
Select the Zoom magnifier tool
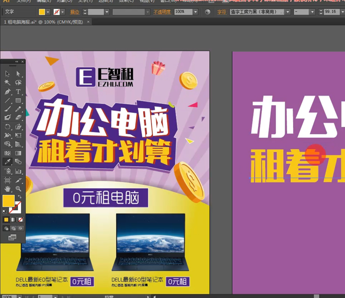pyautogui.click(x=18, y=189)
